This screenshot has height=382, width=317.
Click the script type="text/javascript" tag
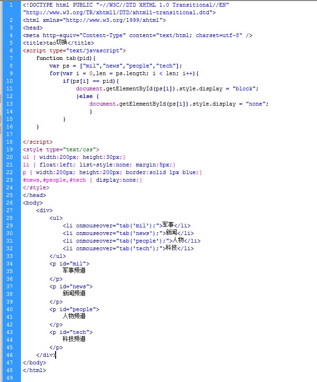[74, 51]
